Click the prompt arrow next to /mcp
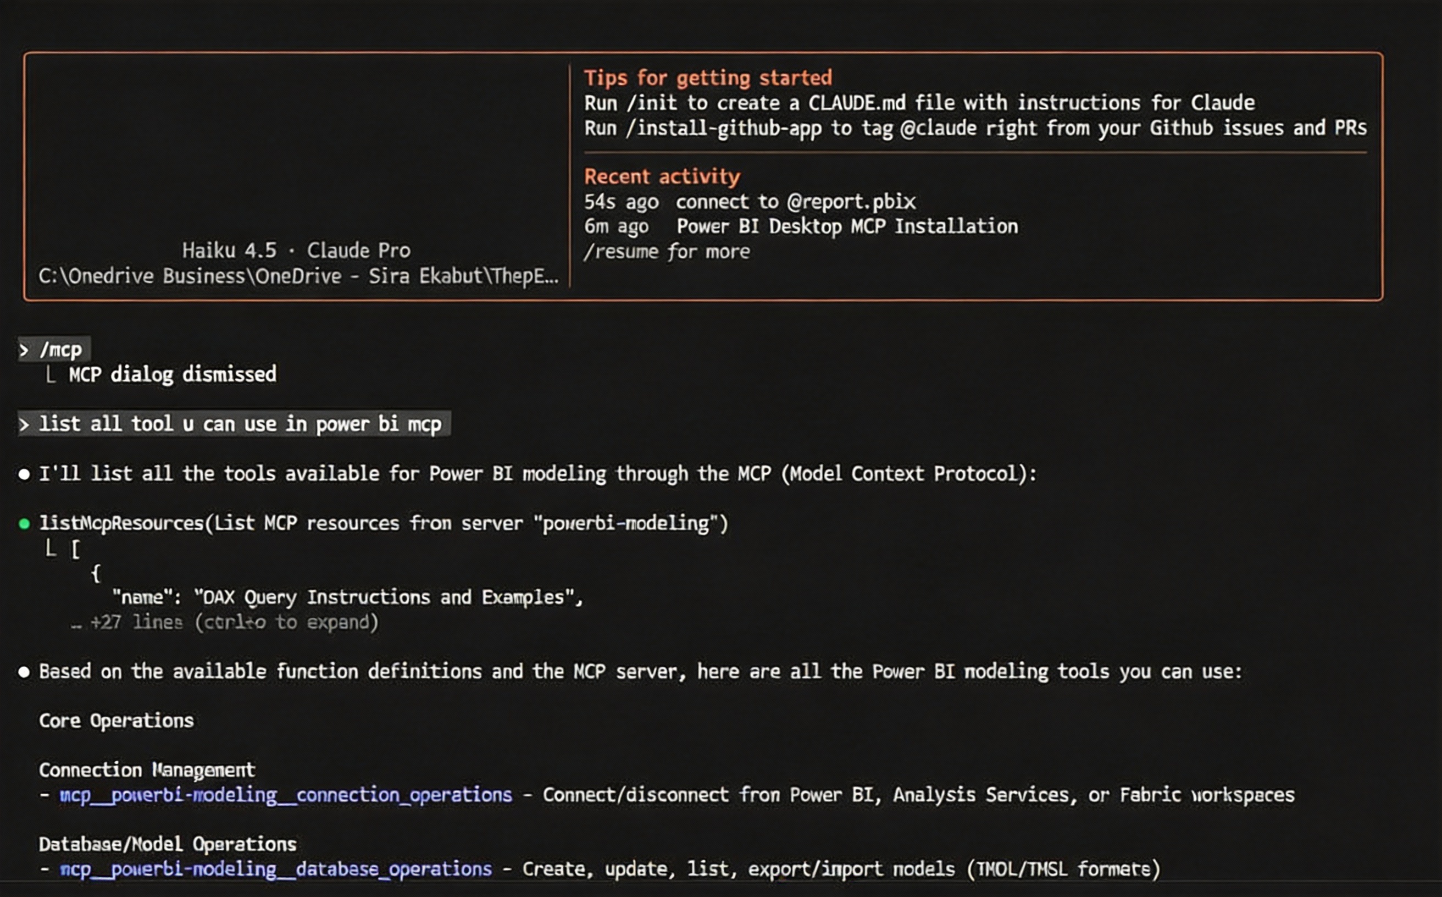Image resolution: width=1442 pixels, height=897 pixels. (24, 350)
